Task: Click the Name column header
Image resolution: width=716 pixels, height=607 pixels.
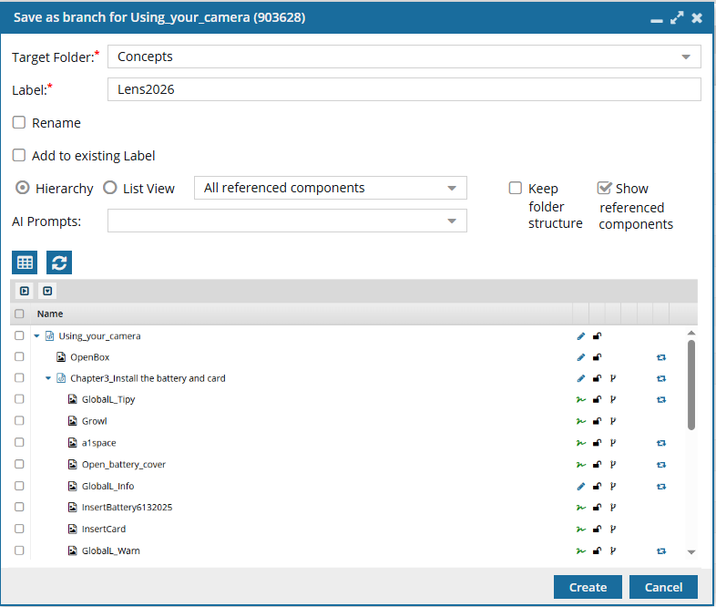Action: pyautogui.click(x=302, y=314)
